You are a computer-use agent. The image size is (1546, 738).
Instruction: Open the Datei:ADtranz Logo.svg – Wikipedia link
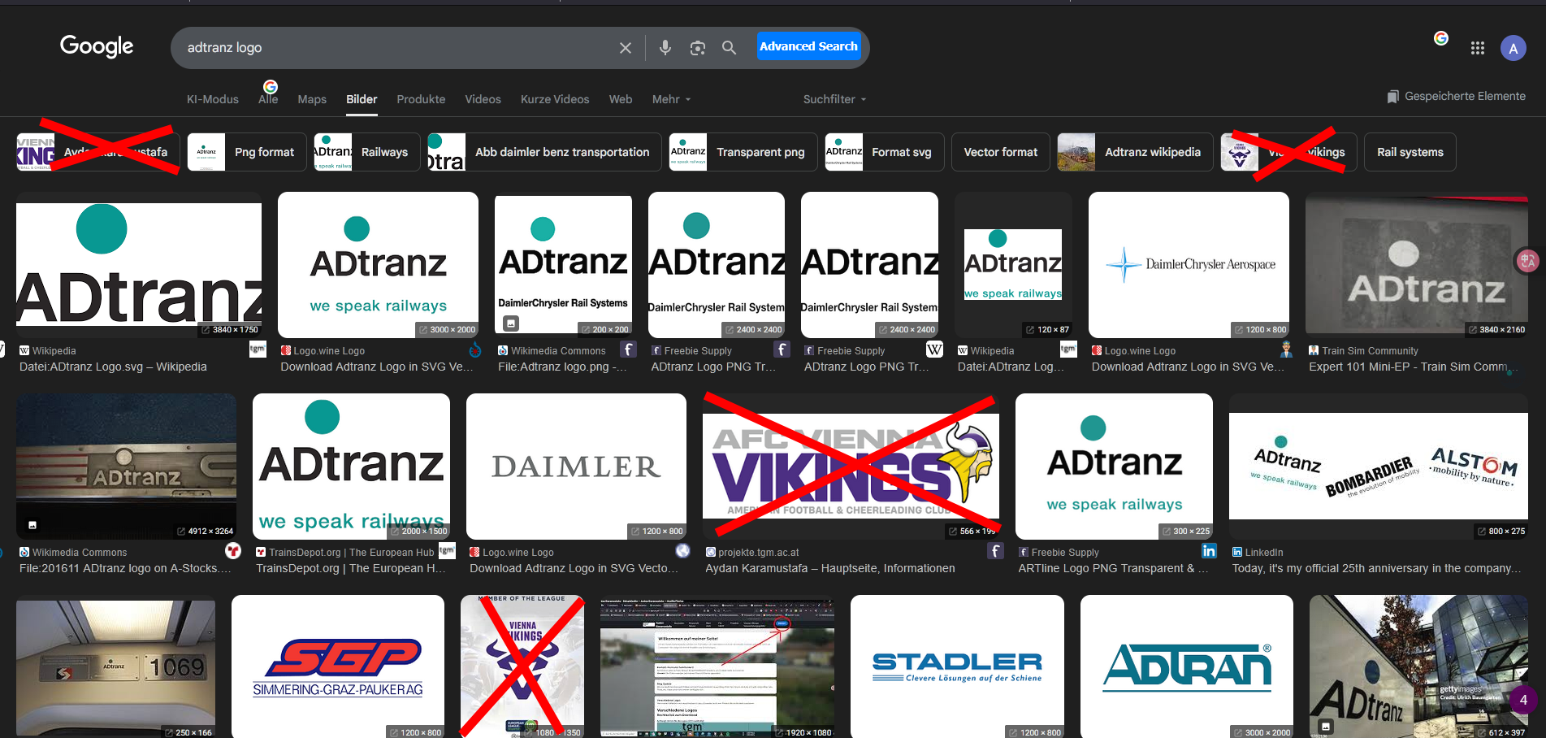click(113, 367)
